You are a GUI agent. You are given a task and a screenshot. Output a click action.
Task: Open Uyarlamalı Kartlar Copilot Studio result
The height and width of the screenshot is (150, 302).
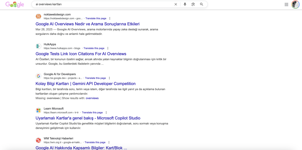(88, 118)
